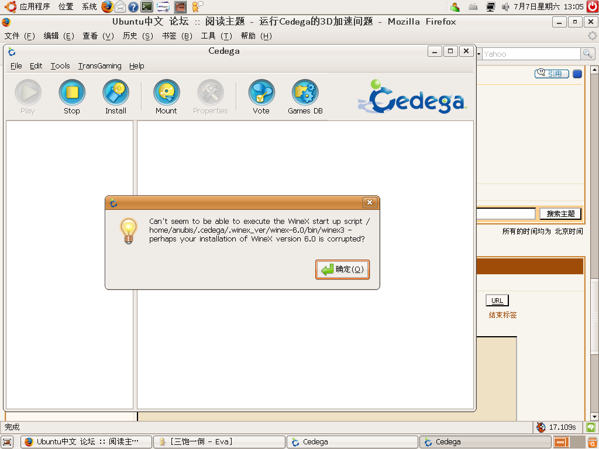Open the Cedega Help menu
Viewport: 599px width, 449px height.
coord(137,66)
